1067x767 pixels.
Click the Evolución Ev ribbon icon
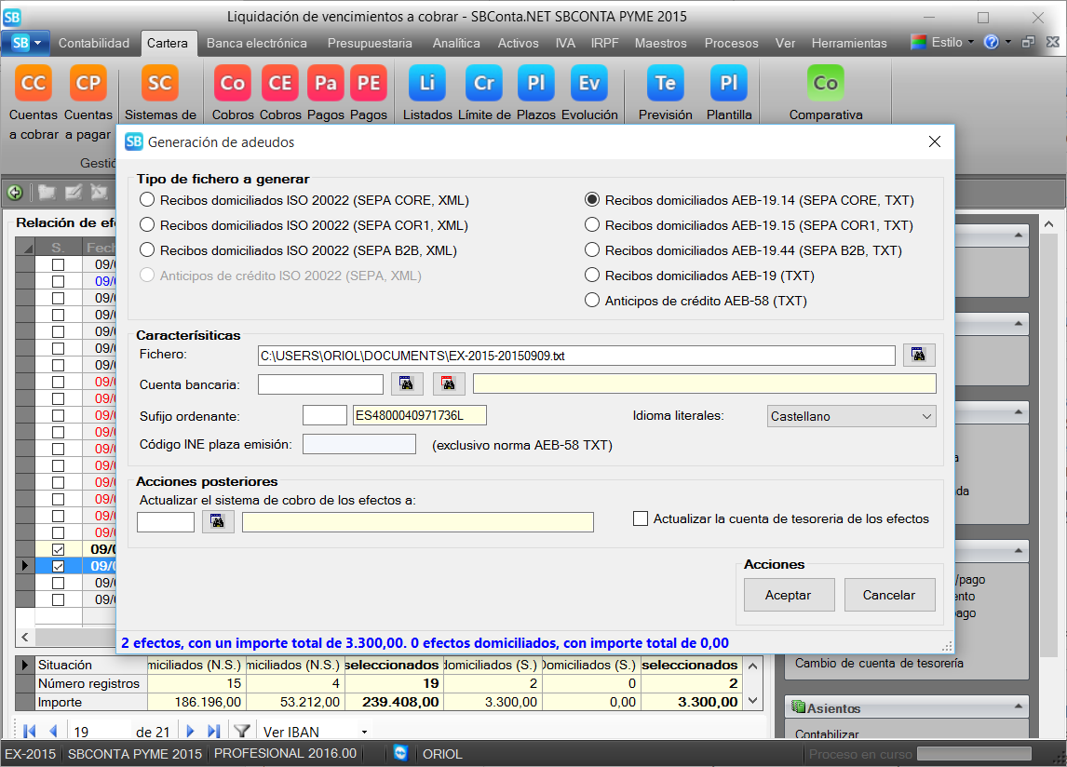point(589,84)
